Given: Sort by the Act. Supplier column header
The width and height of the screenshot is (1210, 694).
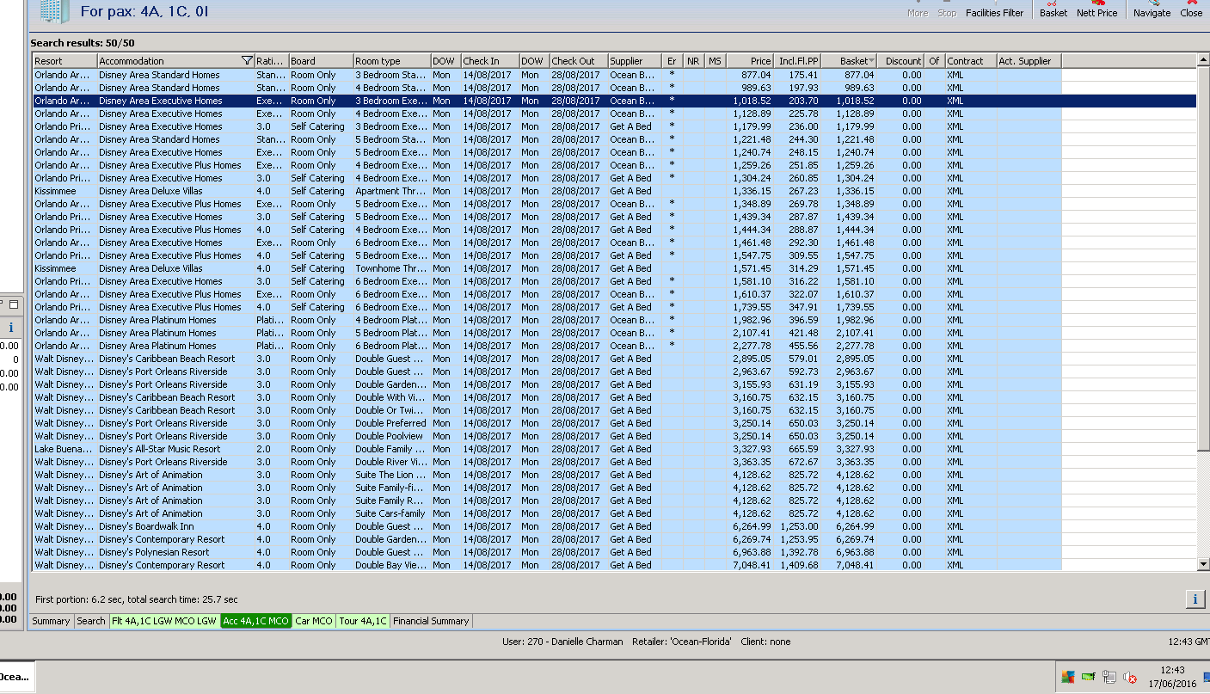Looking at the screenshot, I should pyautogui.click(x=1029, y=61).
